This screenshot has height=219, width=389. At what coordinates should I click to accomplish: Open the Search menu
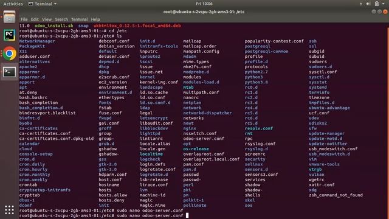61,19
